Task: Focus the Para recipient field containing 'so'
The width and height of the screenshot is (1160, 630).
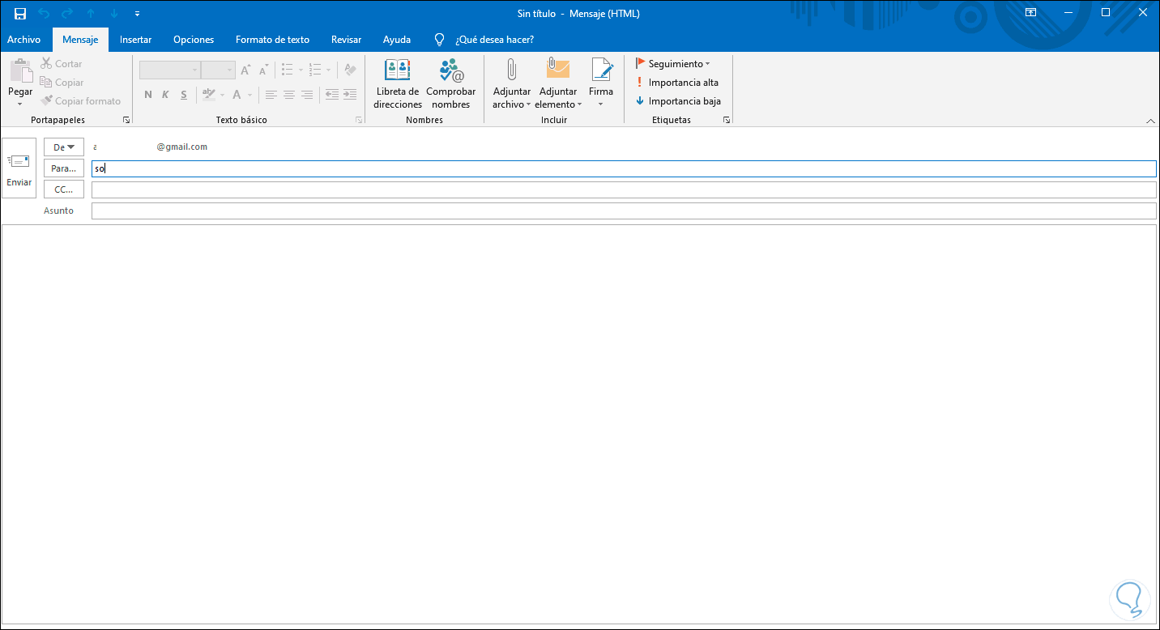Action: (624, 168)
